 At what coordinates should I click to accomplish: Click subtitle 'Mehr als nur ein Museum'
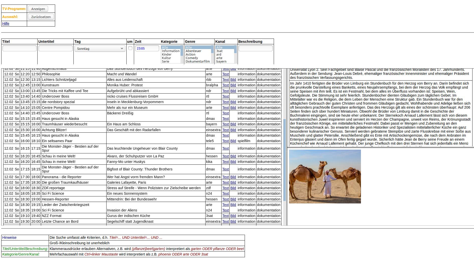pyautogui.click(x=127, y=108)
